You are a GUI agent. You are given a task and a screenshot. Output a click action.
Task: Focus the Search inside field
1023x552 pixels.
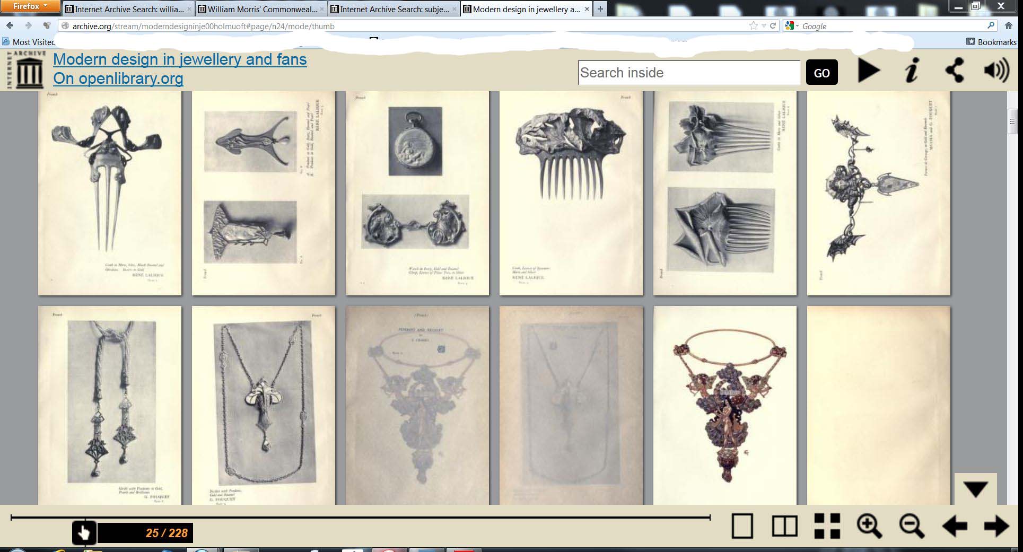coord(689,73)
